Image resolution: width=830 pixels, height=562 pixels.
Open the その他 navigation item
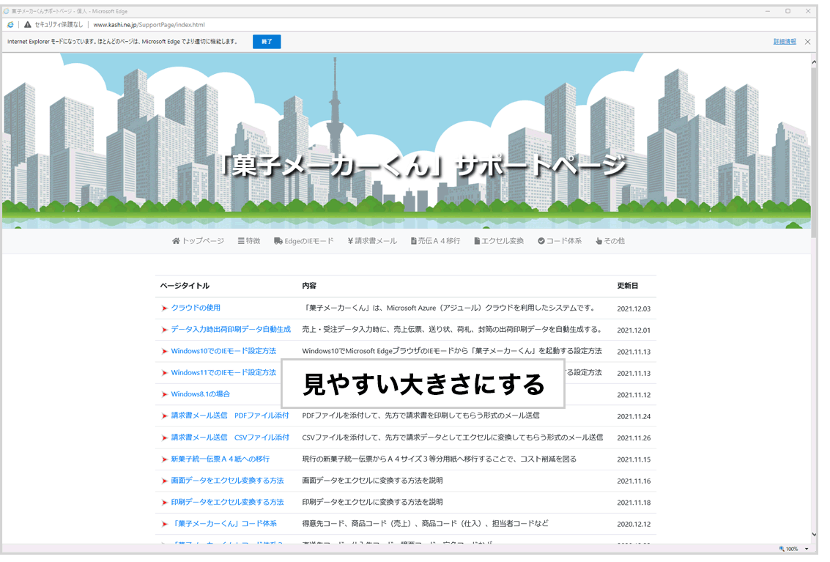tap(609, 241)
